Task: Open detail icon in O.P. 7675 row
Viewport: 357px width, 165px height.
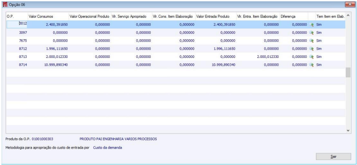Action: (311, 41)
